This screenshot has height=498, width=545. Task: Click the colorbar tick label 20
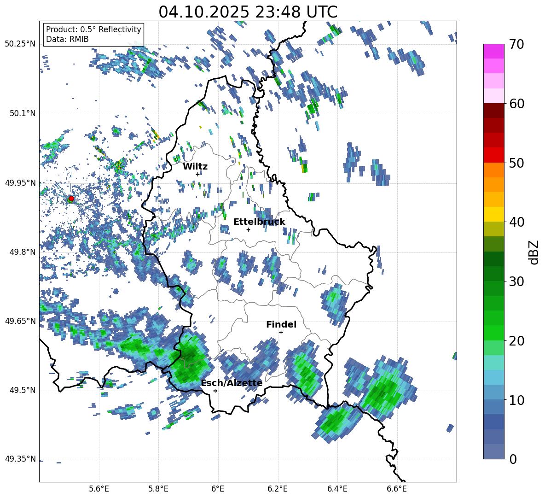coord(516,341)
